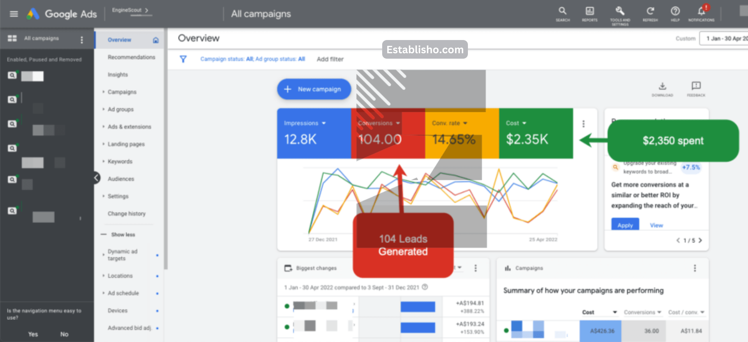Click the Refresh icon
The image size is (748, 342).
650,12
